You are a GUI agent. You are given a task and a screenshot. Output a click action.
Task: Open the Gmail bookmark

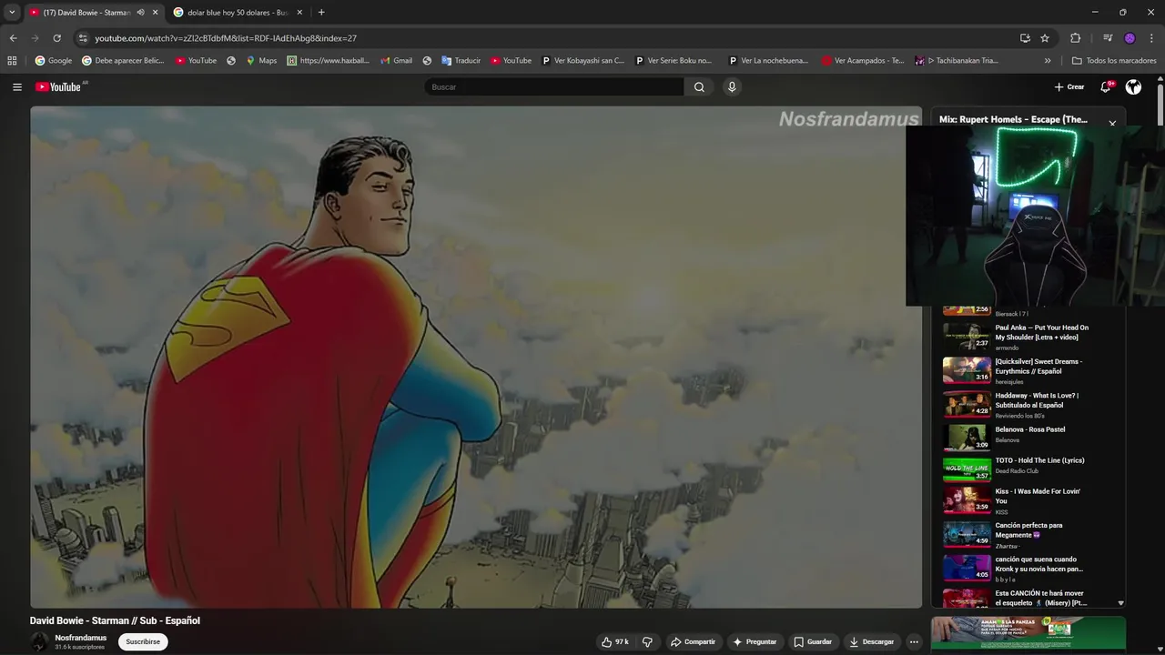coord(396,61)
